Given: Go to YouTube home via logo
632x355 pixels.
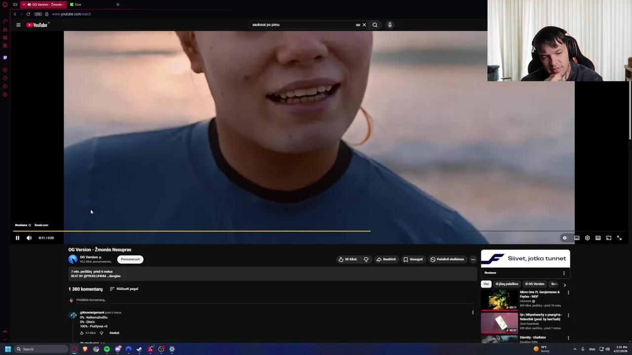Looking at the screenshot, I should (37, 25).
